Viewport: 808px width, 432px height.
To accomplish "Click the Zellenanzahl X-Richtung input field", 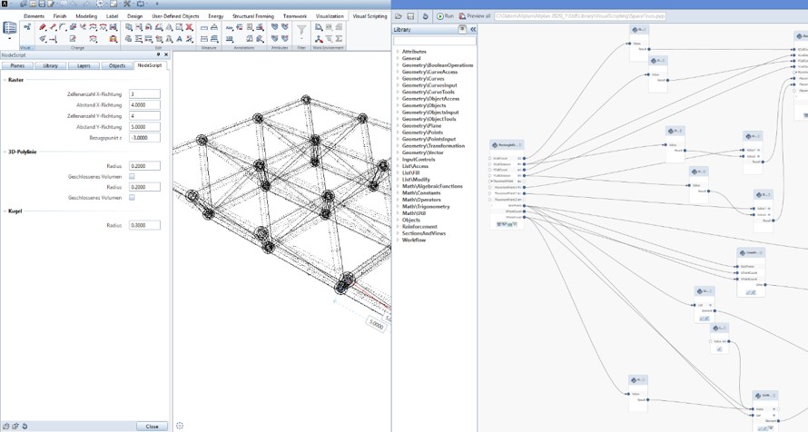I will point(144,94).
